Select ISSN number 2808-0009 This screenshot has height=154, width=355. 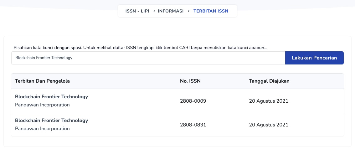[x=193, y=101]
